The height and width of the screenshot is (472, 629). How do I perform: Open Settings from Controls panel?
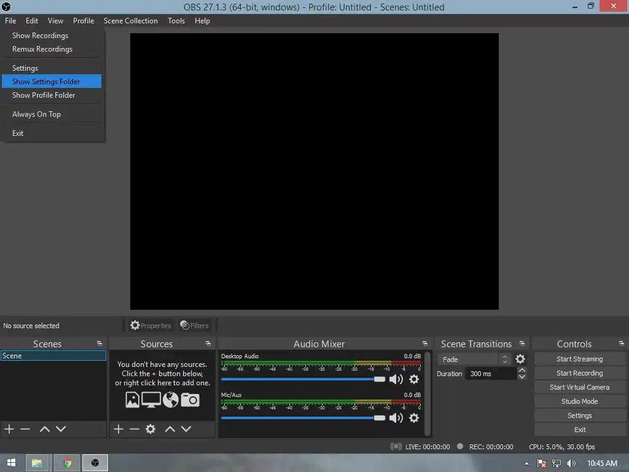(580, 415)
